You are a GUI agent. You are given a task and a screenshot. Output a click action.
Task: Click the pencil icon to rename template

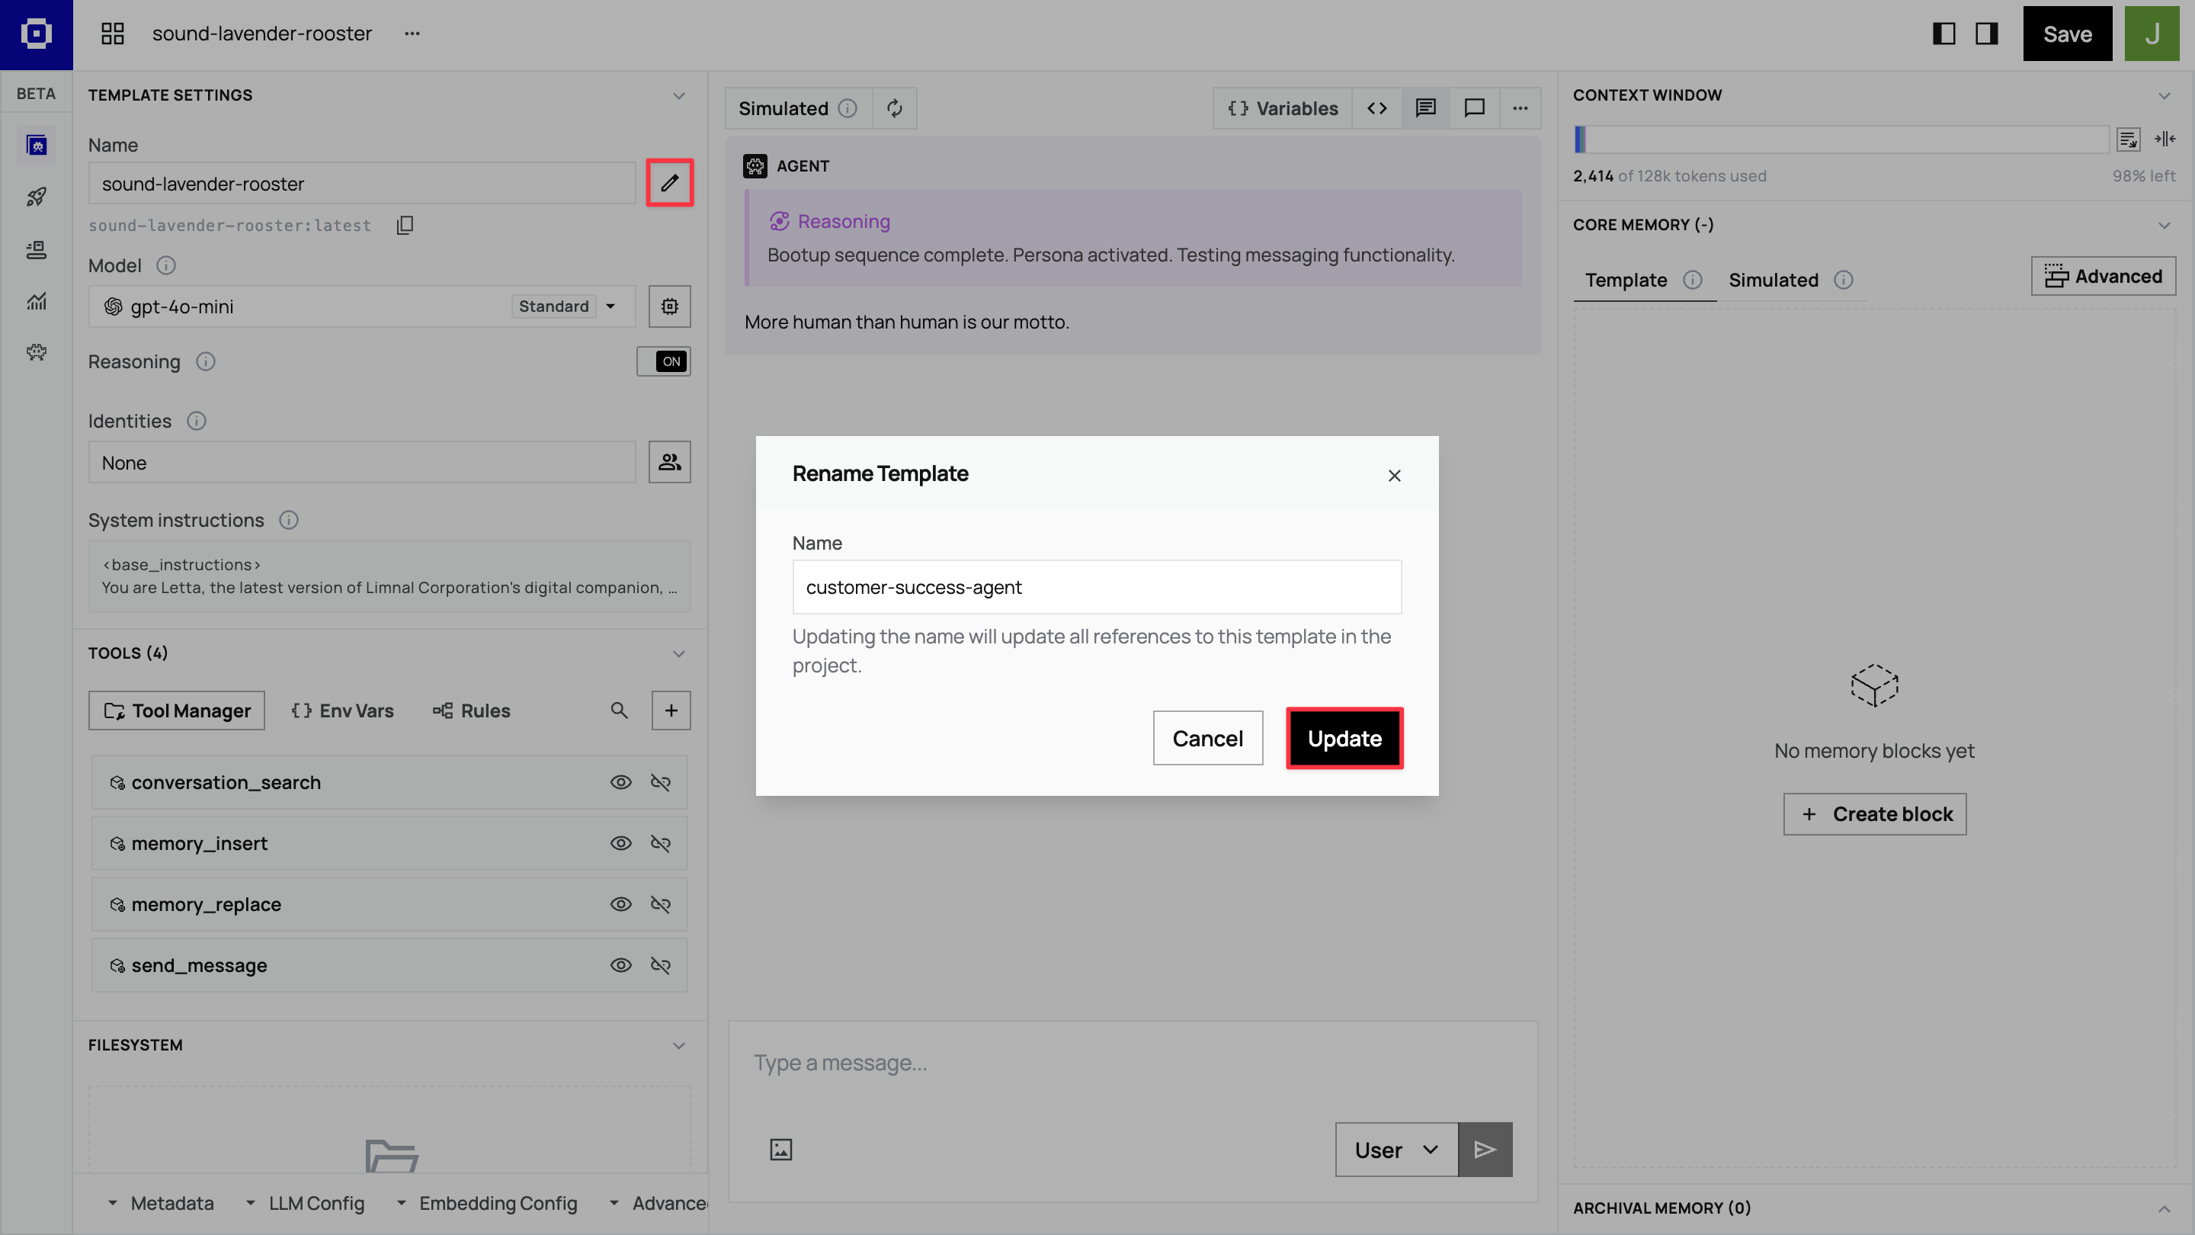(670, 182)
